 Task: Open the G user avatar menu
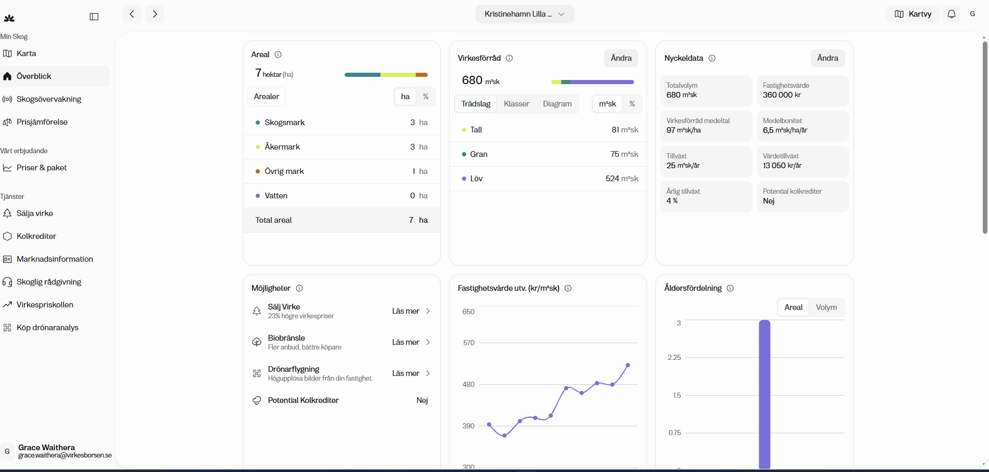[972, 14]
